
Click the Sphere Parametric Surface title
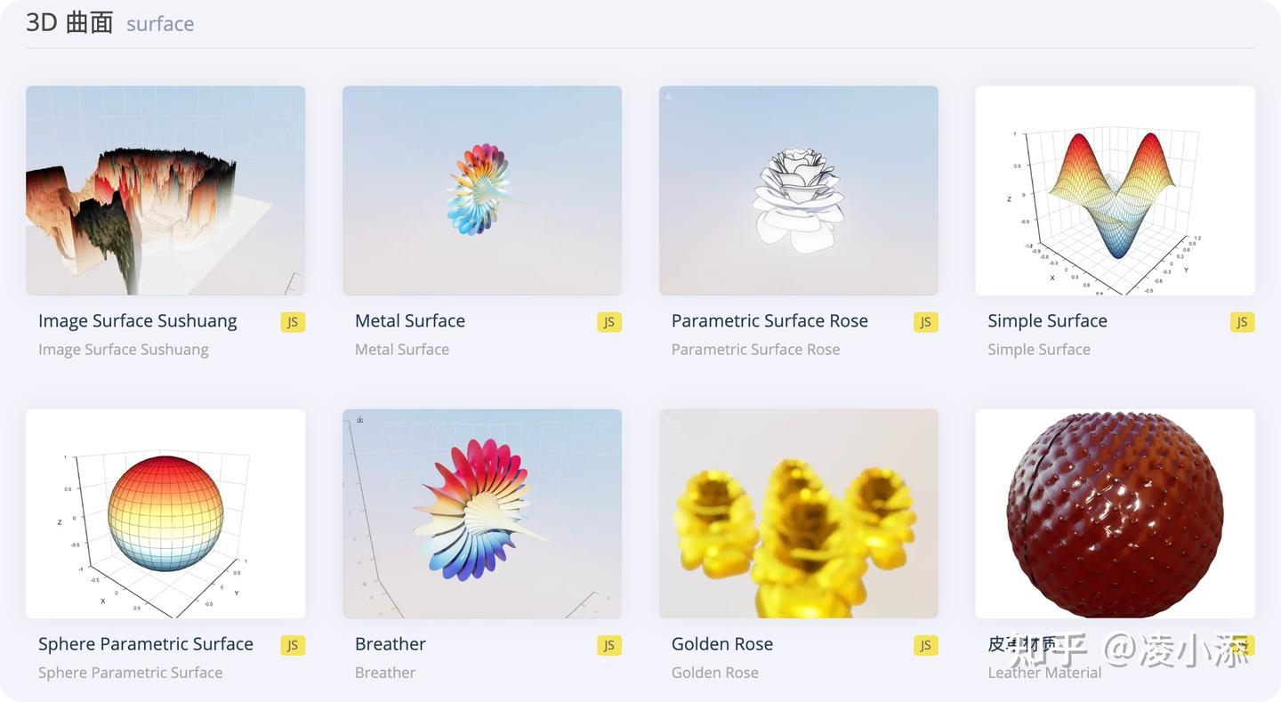pyautogui.click(x=146, y=644)
